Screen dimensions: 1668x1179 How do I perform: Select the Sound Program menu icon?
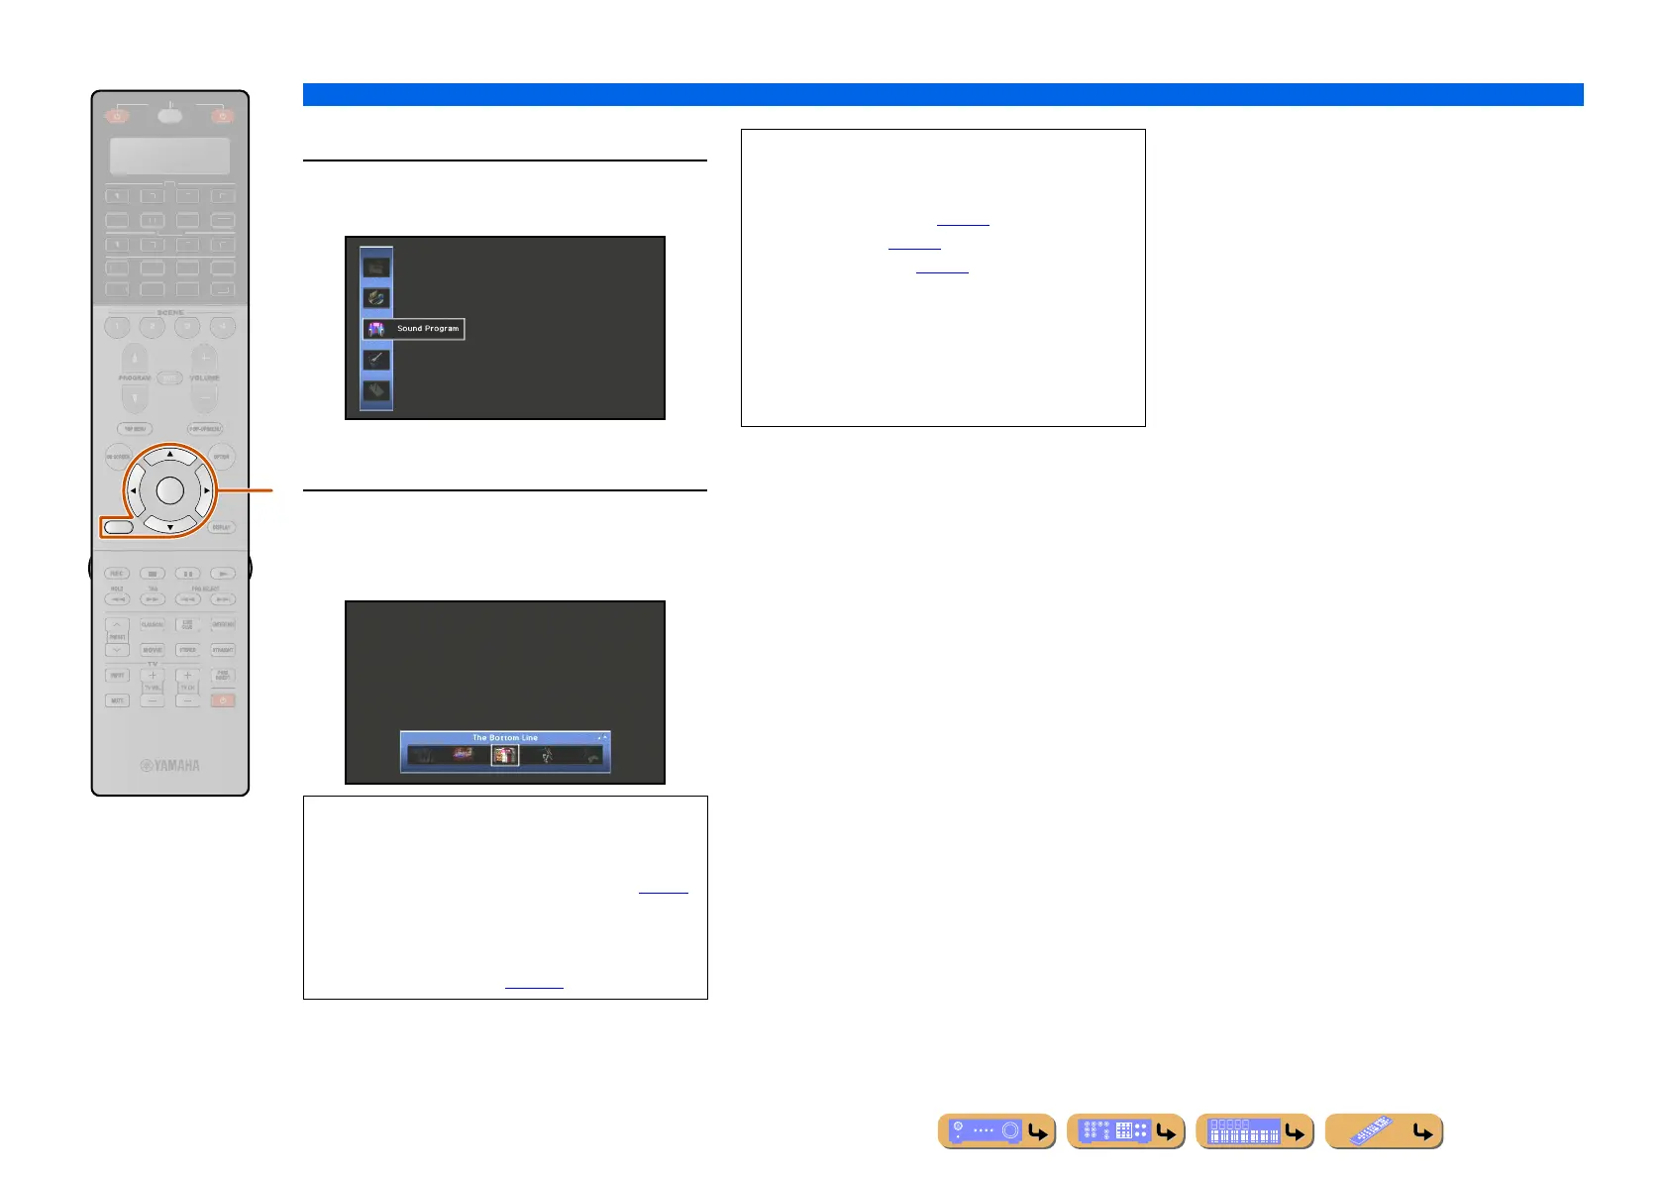376,329
